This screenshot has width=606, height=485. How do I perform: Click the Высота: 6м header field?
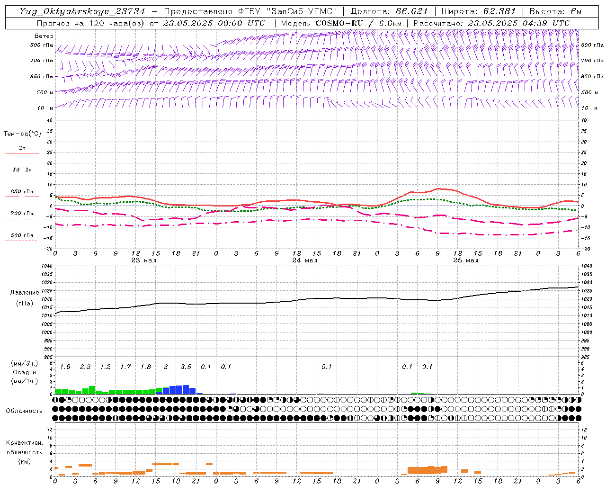click(x=555, y=11)
